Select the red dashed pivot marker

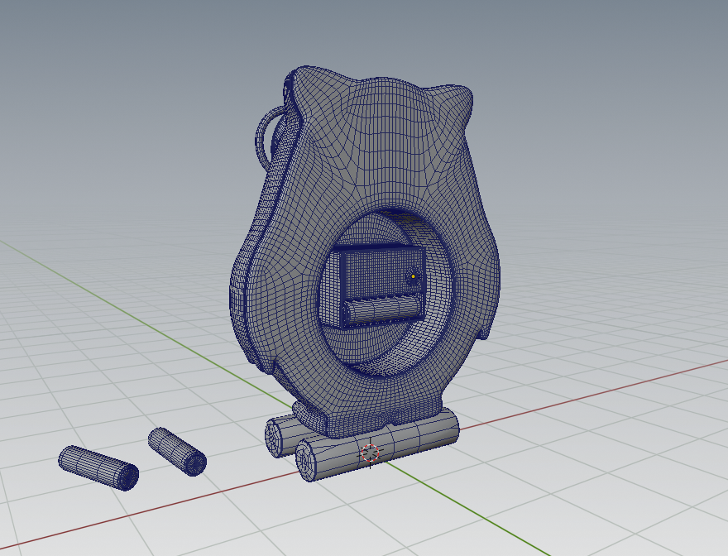371,453
